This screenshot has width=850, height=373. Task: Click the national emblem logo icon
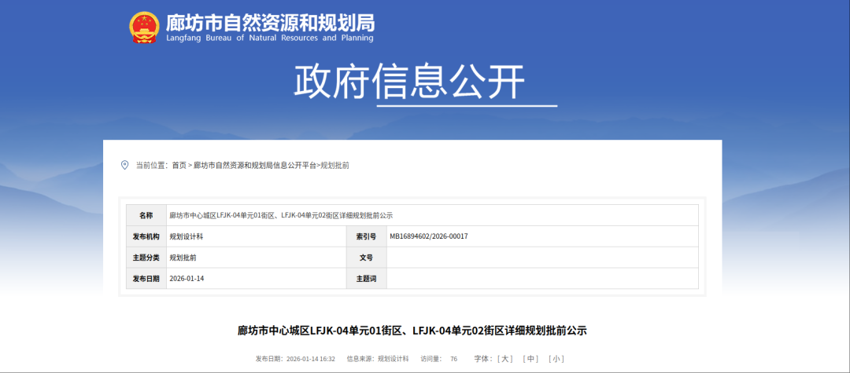pos(144,27)
